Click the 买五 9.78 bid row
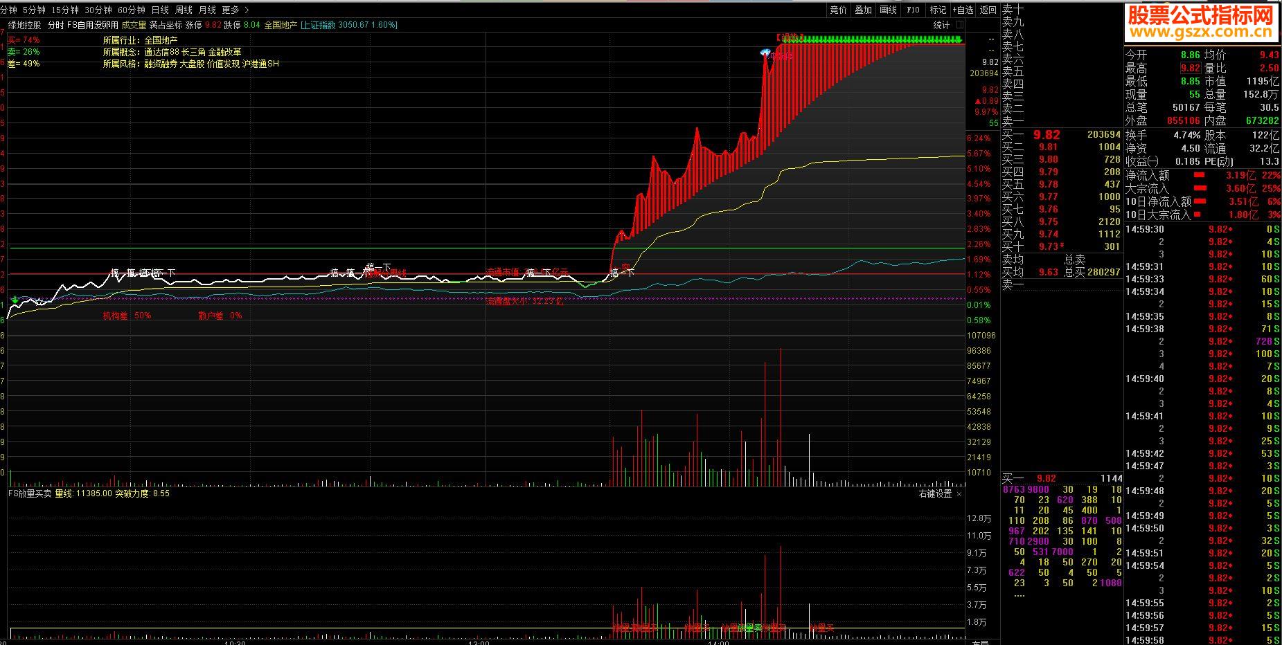Screen dimensions: 1282x645 [1062, 184]
